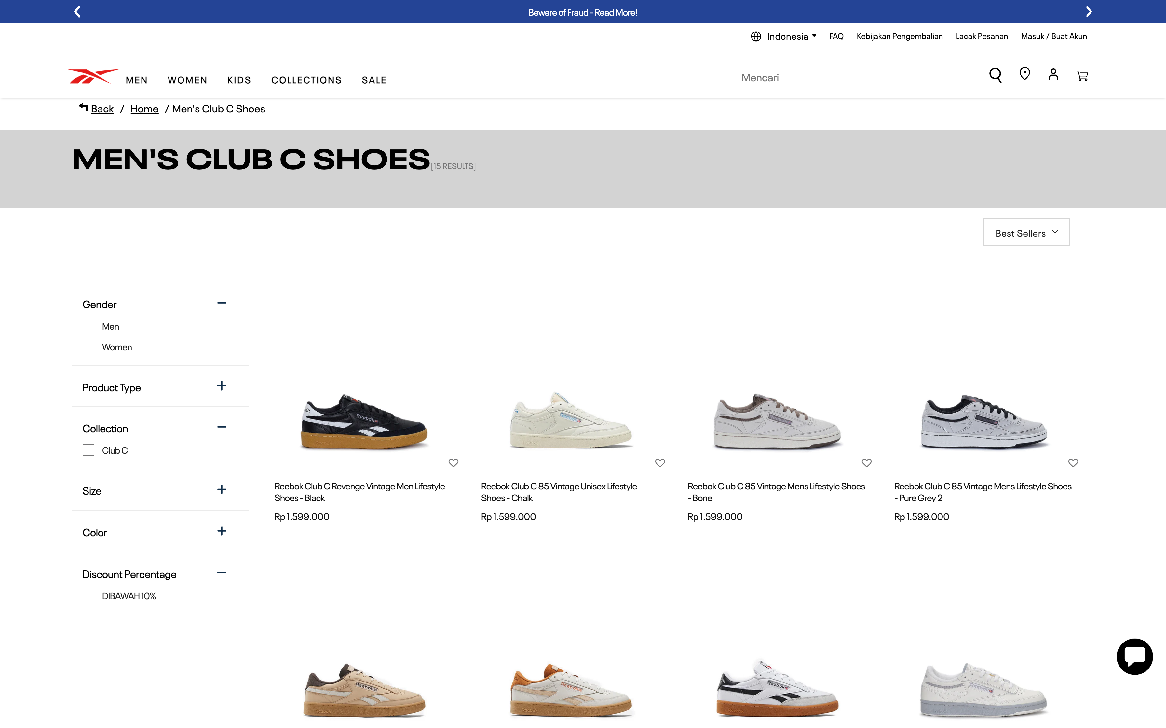Click the Beware of Fraud banner link
Screen dimensions: 1166x728
(583, 12)
